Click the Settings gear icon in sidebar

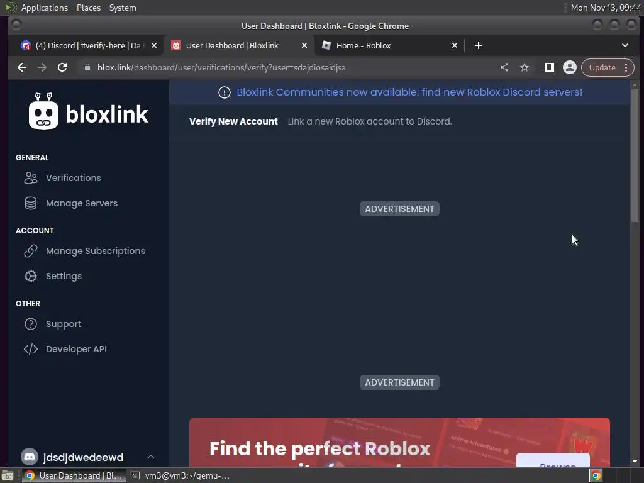pos(31,276)
